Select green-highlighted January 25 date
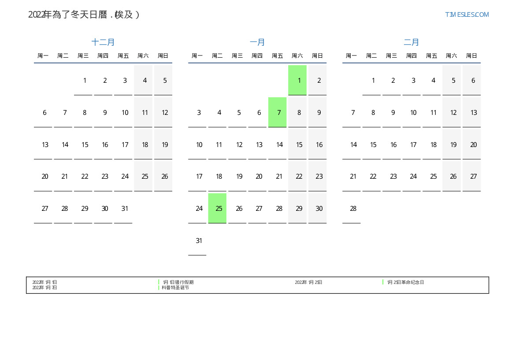Viewport: 515px width, 364px height. (217, 209)
